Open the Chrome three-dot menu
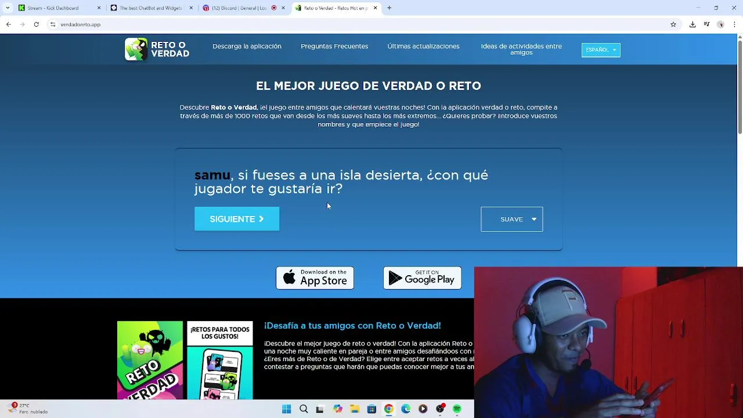Screen dimensions: 743x418 pos(734,24)
